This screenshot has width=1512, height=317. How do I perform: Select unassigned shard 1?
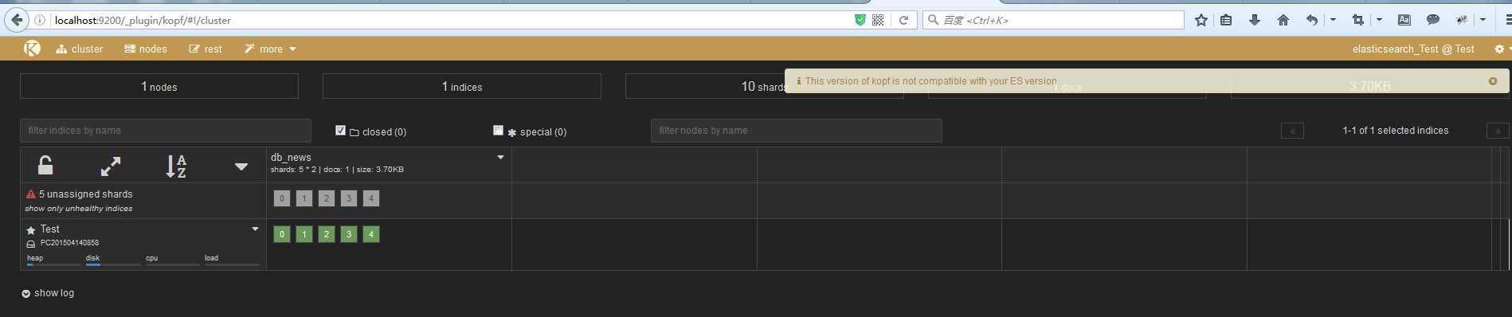[304, 198]
